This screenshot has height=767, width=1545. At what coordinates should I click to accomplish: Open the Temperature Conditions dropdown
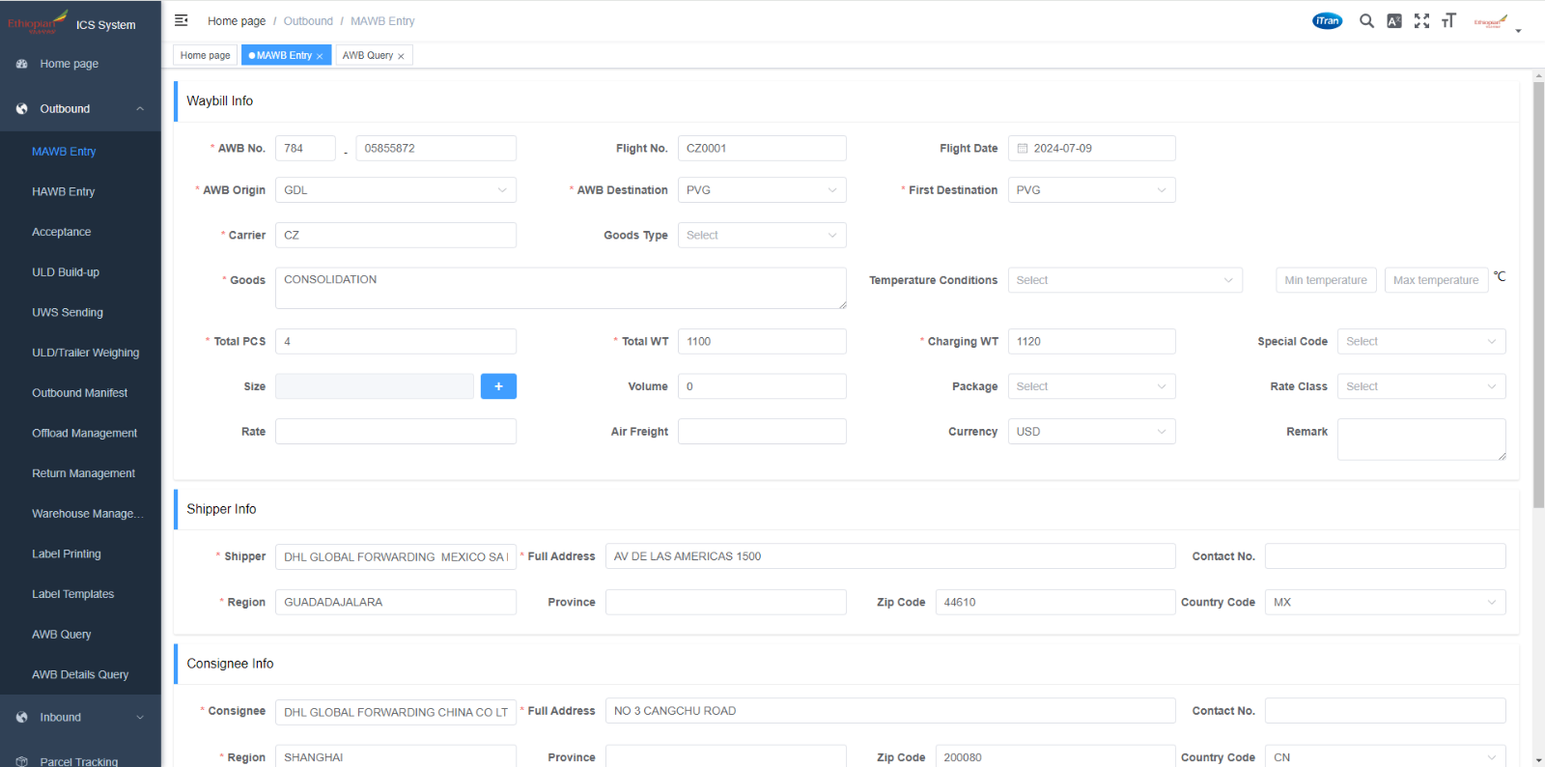(1125, 280)
